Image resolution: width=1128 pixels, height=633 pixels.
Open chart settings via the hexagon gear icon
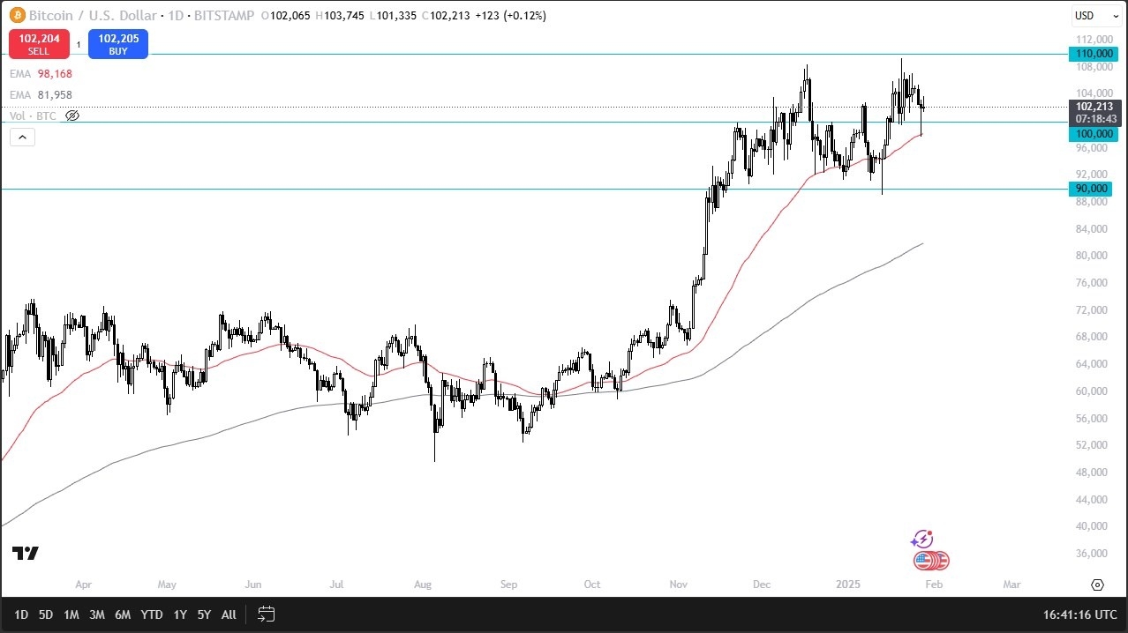(x=1097, y=584)
